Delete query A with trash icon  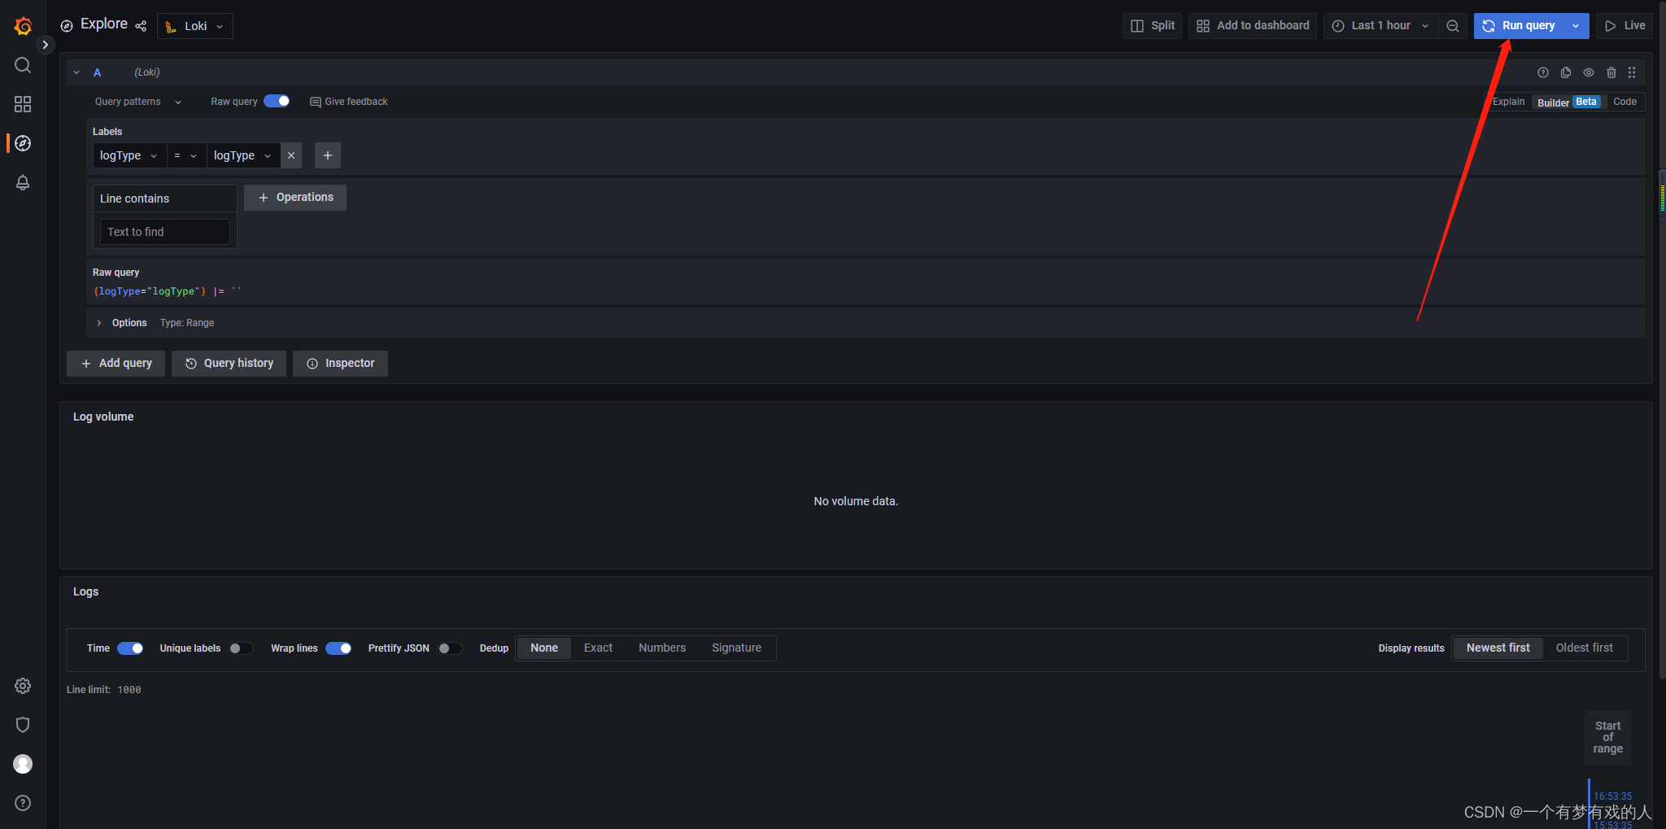(x=1611, y=72)
